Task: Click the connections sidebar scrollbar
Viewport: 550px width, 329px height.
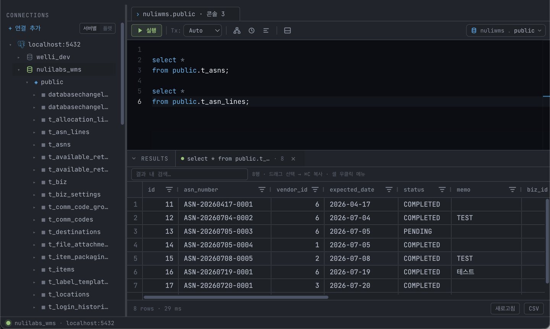Action: click(x=122, y=74)
